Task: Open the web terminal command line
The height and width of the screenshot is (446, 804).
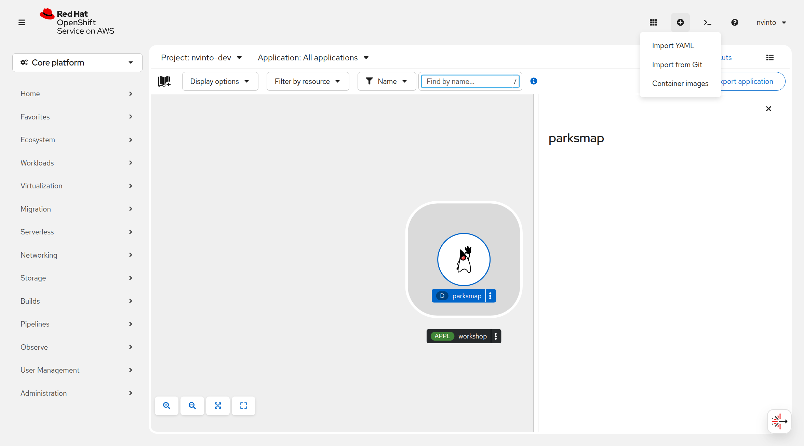Action: click(708, 23)
